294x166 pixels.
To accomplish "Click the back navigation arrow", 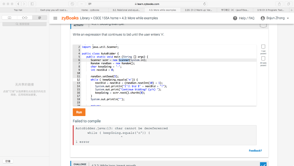I will point(18,4).
